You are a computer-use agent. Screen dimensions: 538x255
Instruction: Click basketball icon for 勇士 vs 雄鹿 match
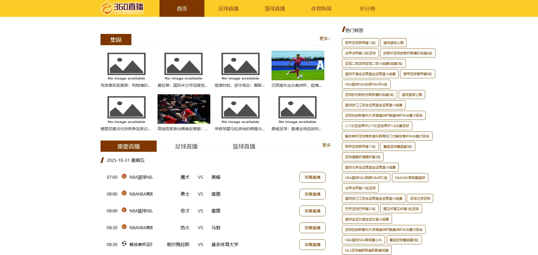[x=124, y=193]
